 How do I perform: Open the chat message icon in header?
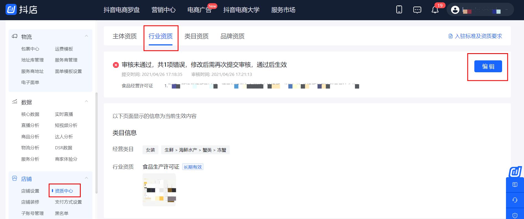(417, 10)
